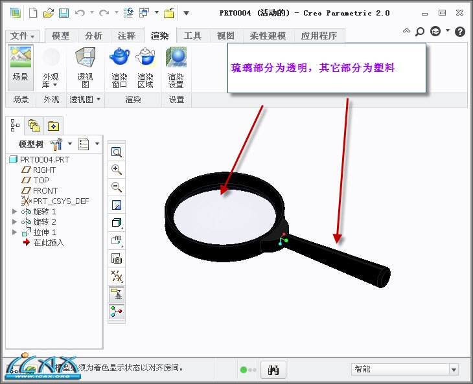Open the learning connector graduation cap icon

[x=435, y=31]
